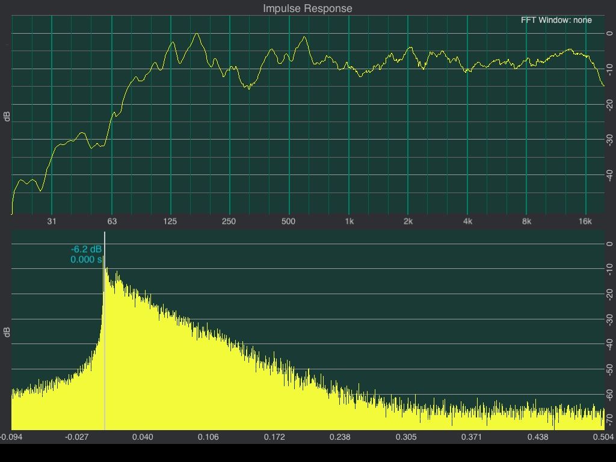Click the 0.504 label on the time axis
Viewport: 616px width, 462px height.
(603, 437)
